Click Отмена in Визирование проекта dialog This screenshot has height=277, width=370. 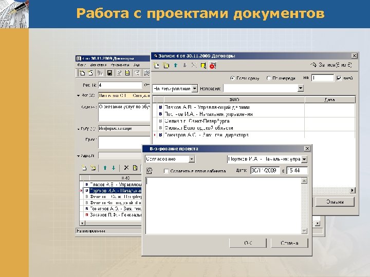(x=289, y=243)
